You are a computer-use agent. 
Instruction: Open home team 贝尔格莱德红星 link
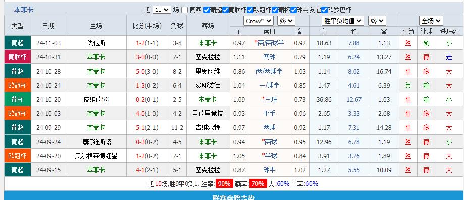pyautogui.click(x=96, y=156)
